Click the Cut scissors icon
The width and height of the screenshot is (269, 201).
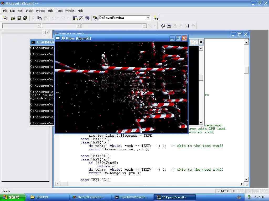click(33, 18)
